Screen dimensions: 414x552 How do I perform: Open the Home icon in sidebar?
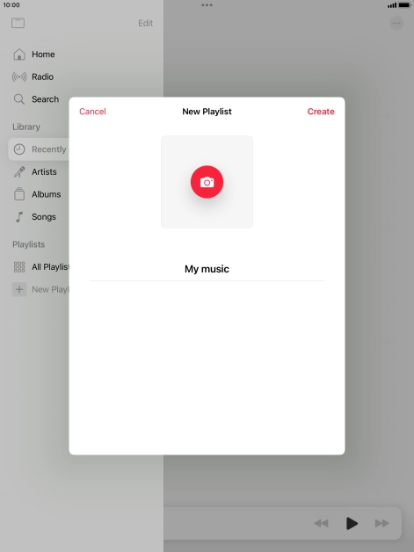click(x=19, y=54)
